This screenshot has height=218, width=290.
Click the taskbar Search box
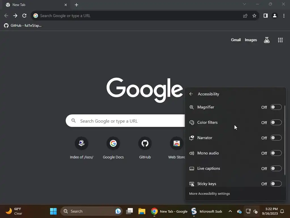coord(91,211)
